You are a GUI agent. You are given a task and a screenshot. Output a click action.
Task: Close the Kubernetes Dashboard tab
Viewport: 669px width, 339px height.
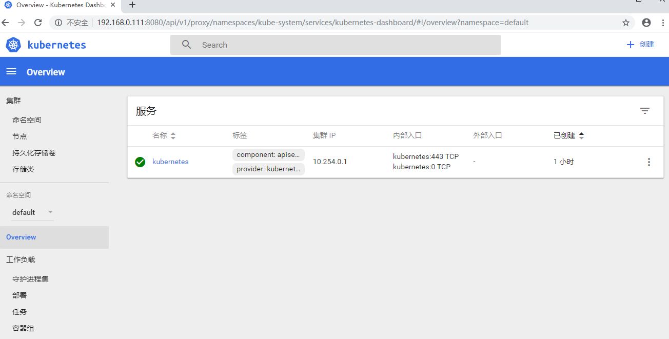(x=113, y=5)
